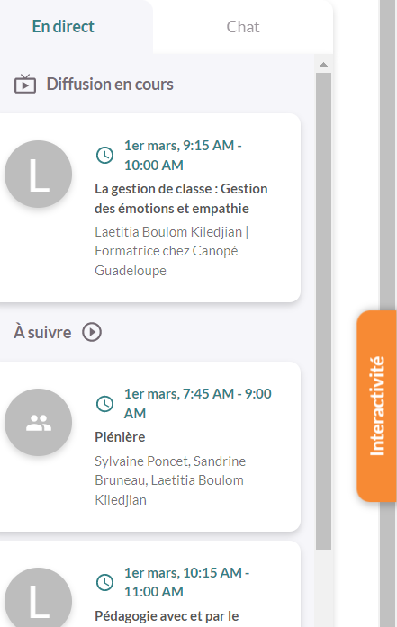Screen dimensions: 397x627
Task: Switch to the Chat tab
Action: point(243,27)
